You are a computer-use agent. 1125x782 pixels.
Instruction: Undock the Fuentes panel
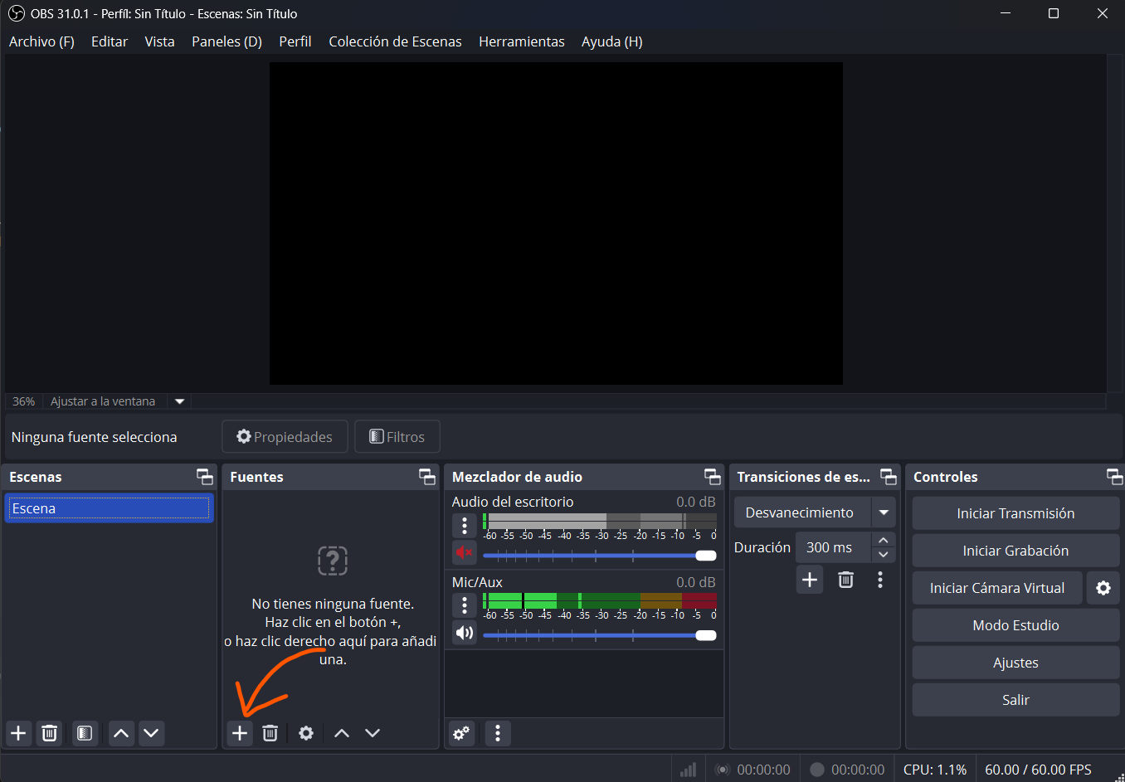tap(426, 477)
